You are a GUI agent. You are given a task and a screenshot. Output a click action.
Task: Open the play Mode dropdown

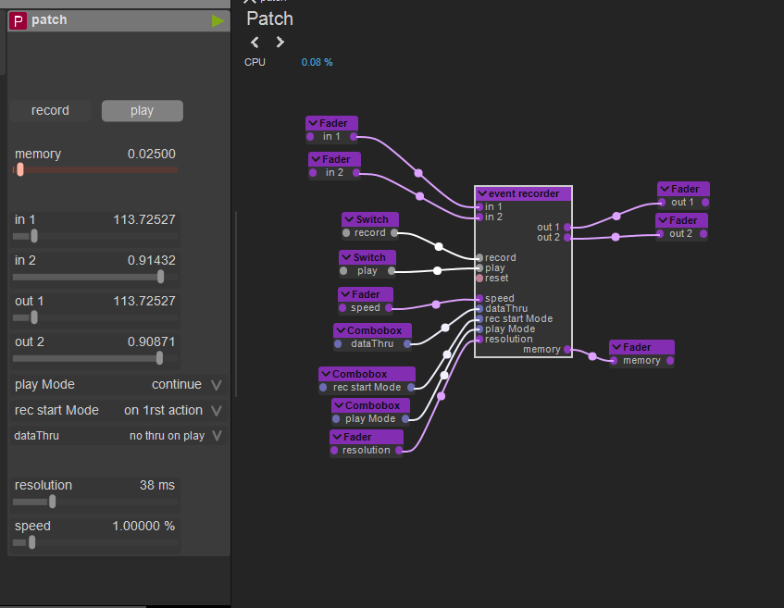point(216,384)
